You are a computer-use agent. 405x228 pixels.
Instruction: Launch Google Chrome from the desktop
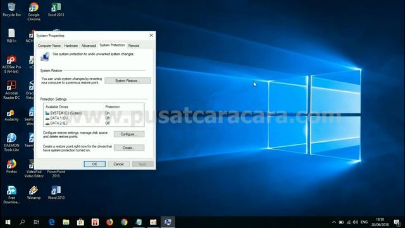tap(34, 11)
